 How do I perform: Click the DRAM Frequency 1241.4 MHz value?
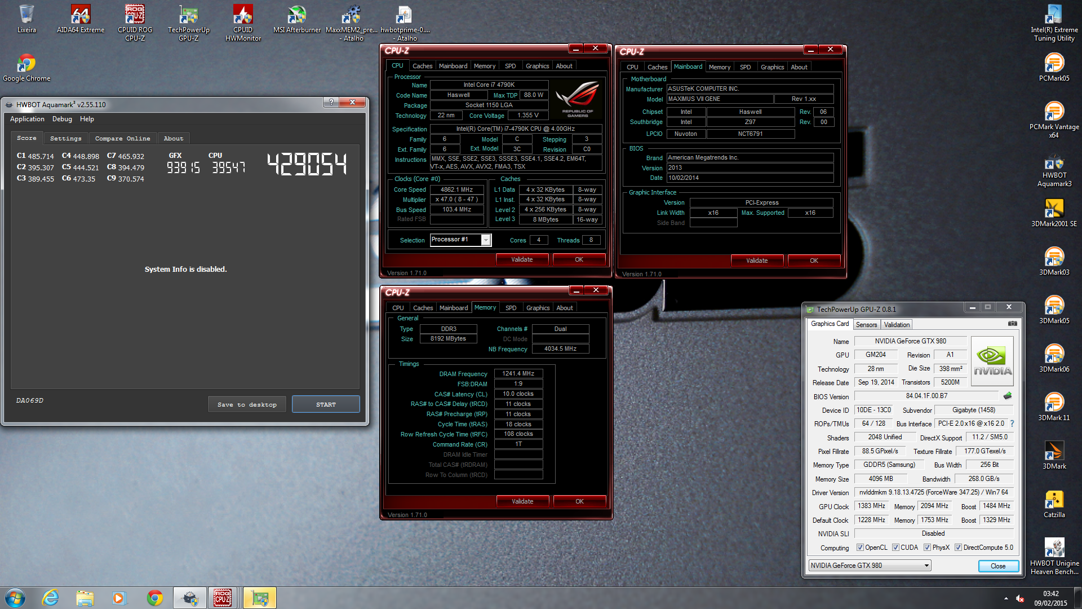point(518,374)
